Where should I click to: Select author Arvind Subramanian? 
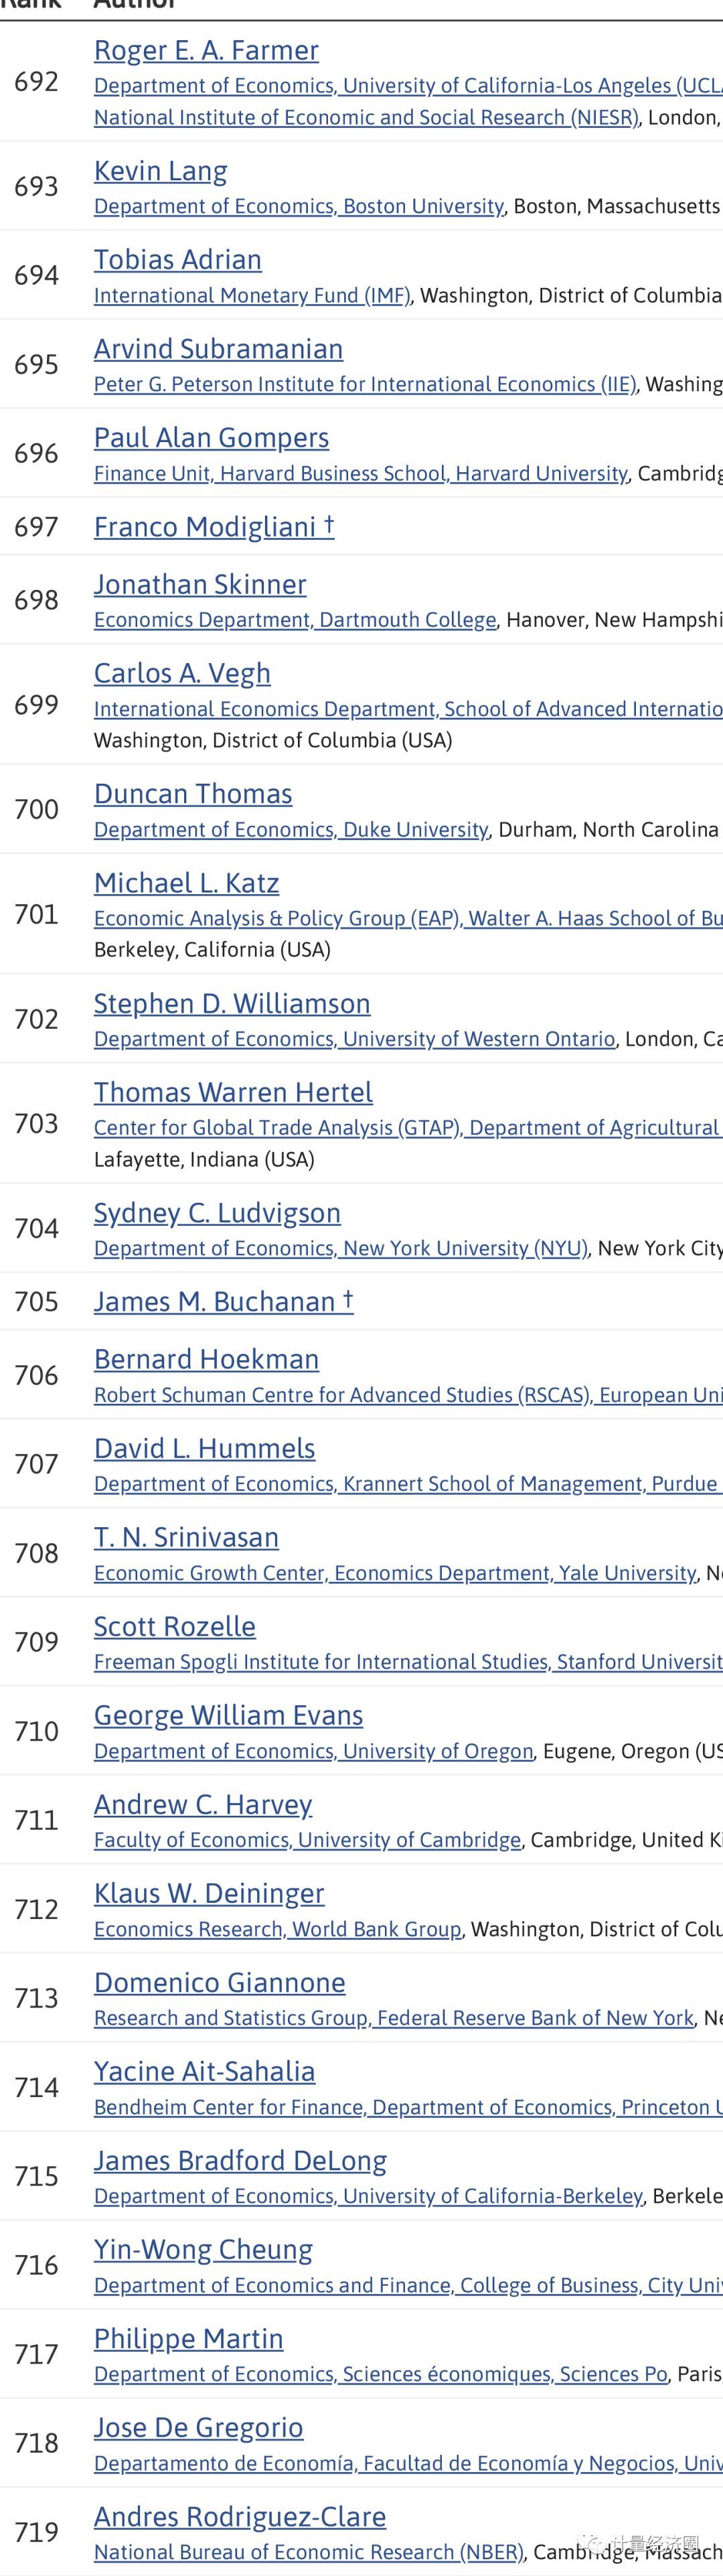(x=218, y=349)
